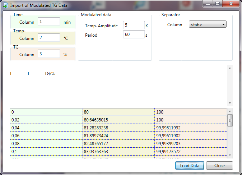Image resolution: width=242 pixels, height=175 pixels.
Task: Select the time cell 0,1
Action: coord(46,151)
